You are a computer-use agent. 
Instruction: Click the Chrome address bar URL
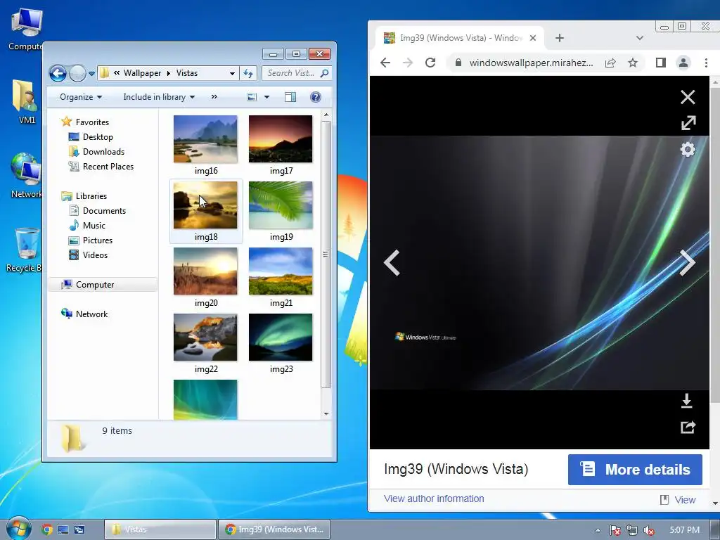[531, 63]
